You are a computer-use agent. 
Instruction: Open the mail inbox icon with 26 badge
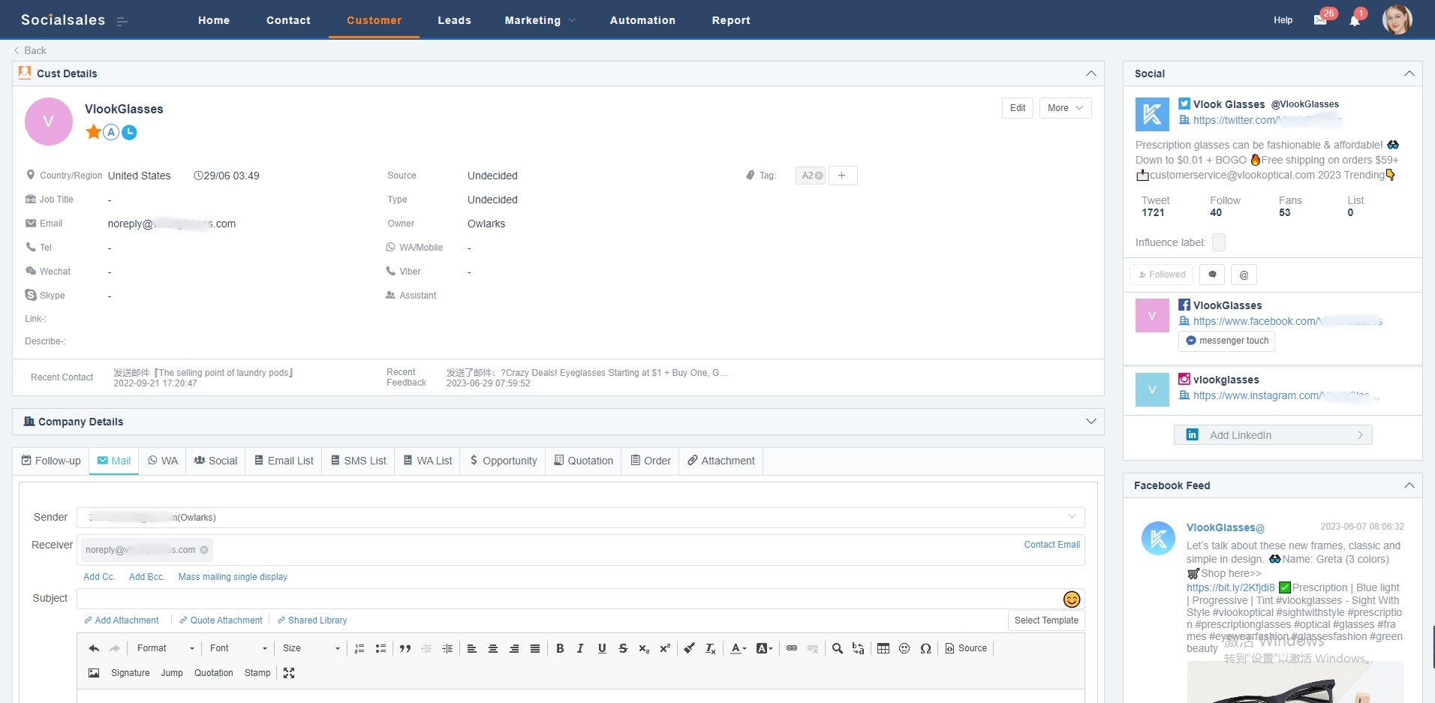tap(1320, 20)
